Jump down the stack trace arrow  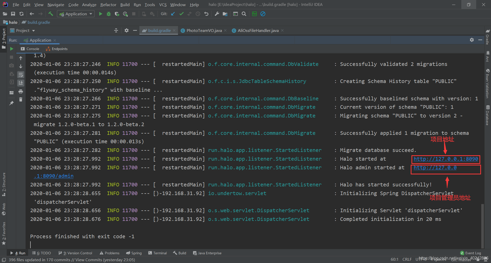coord(21,66)
